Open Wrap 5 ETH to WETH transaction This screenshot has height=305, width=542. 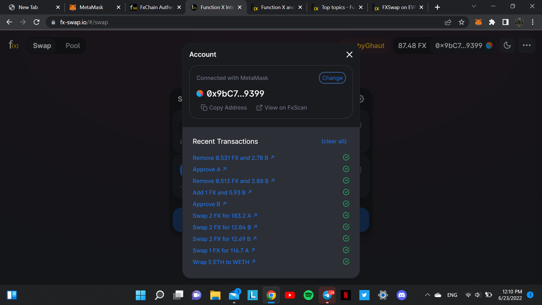point(224,262)
